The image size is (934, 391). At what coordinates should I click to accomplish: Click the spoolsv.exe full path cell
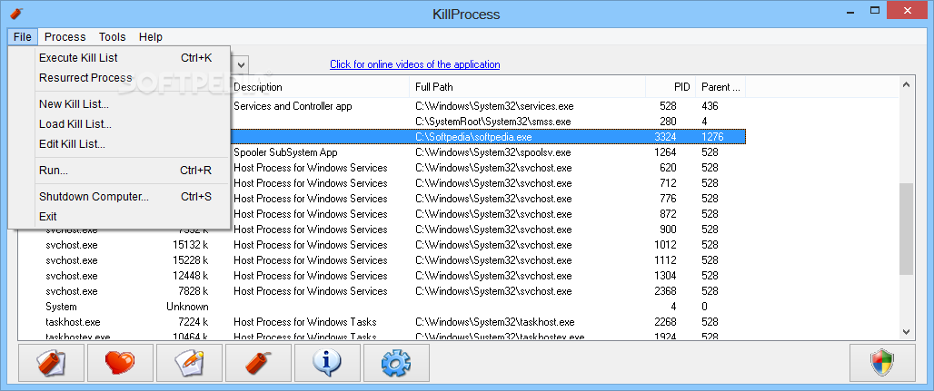click(x=492, y=152)
